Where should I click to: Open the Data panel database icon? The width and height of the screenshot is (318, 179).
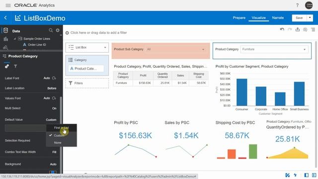5,30
